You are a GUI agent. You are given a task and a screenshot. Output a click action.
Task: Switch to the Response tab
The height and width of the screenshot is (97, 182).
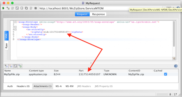click(x=98, y=14)
